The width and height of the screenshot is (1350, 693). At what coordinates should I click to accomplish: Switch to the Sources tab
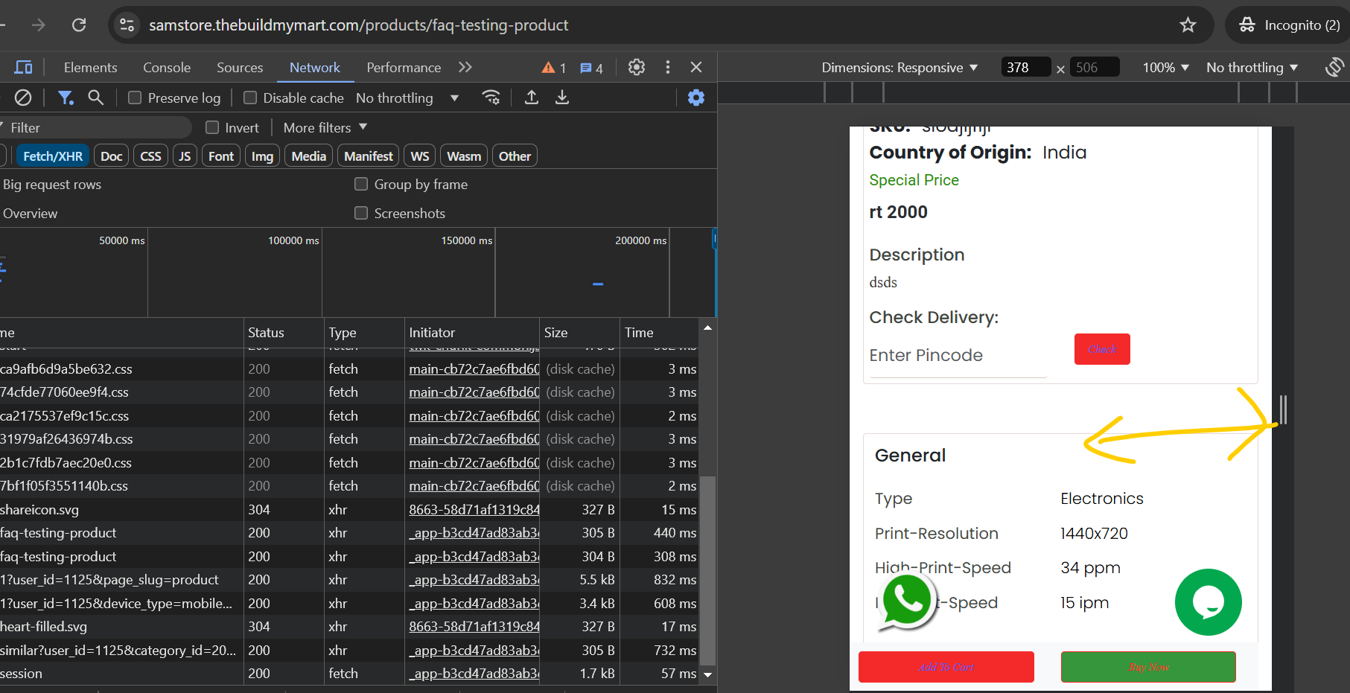[x=240, y=68]
